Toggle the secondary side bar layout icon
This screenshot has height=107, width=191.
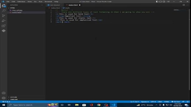click(x=164, y=1)
